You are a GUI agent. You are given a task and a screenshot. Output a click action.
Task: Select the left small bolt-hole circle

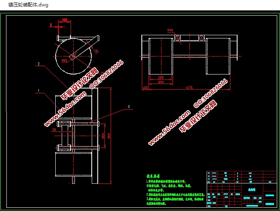click(177, 38)
